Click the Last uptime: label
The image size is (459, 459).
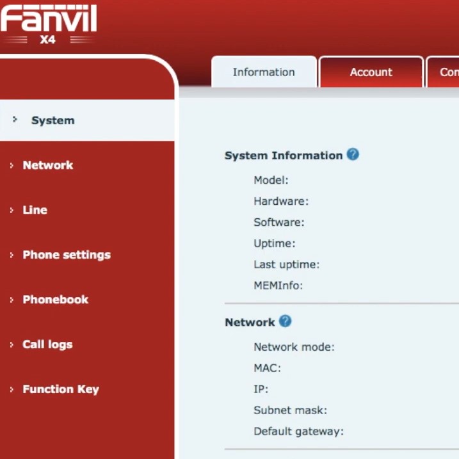[x=287, y=264]
